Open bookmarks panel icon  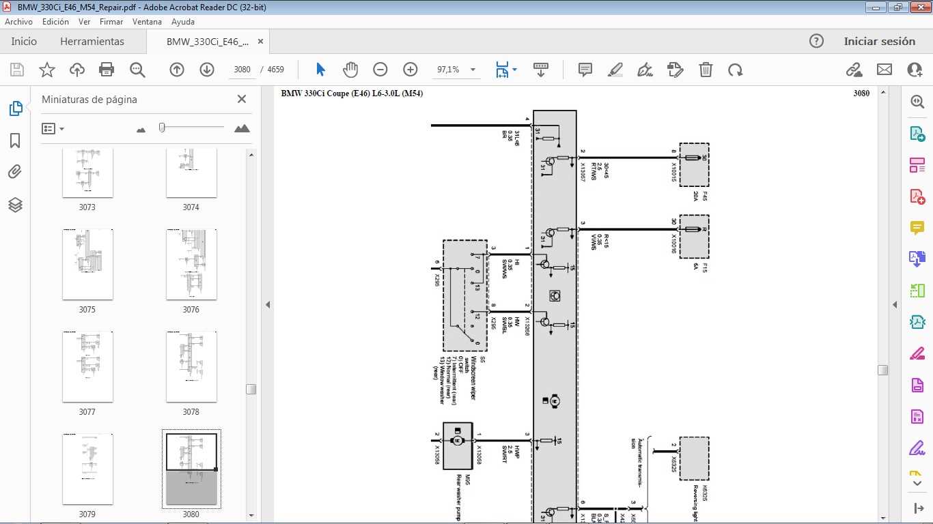point(15,141)
